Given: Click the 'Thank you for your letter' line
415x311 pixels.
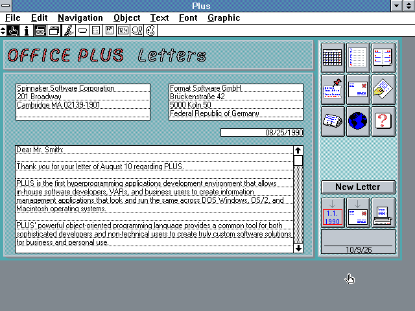Looking at the screenshot, I should [100, 167].
